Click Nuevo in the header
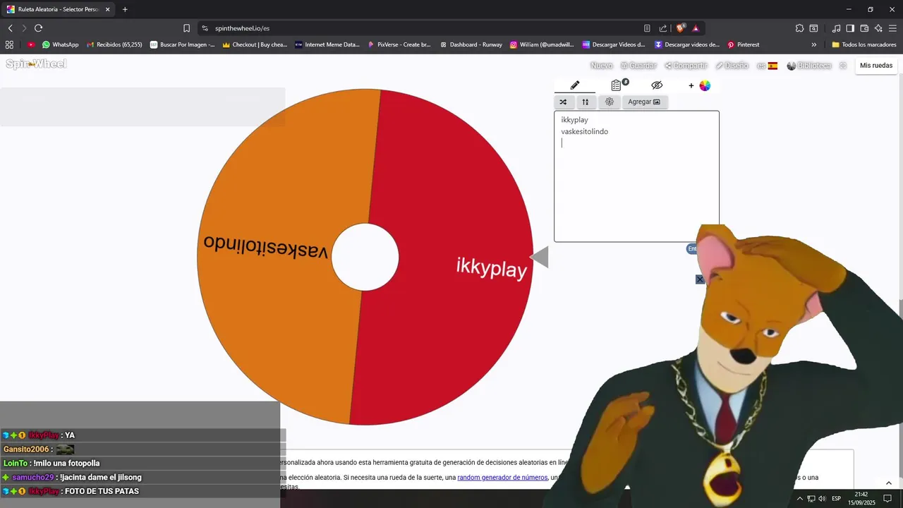Screen dimensions: 903x508 601,66
